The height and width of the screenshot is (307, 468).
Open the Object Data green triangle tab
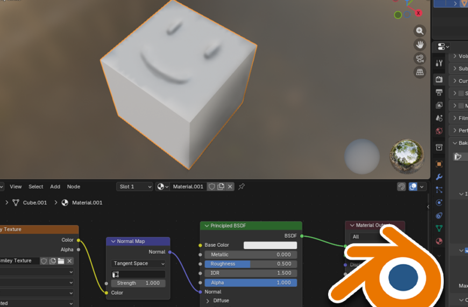439,228
